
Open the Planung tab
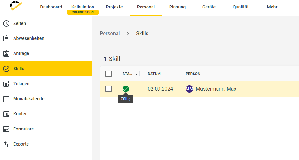click(177, 7)
